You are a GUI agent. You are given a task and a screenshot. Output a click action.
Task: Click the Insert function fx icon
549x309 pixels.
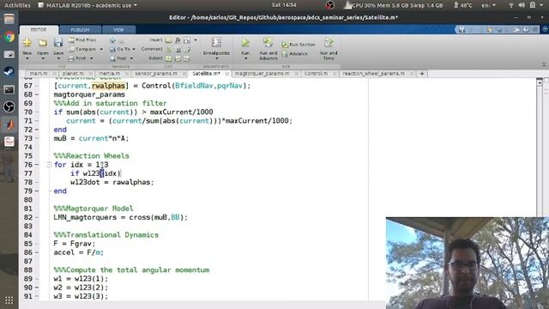coord(178,40)
